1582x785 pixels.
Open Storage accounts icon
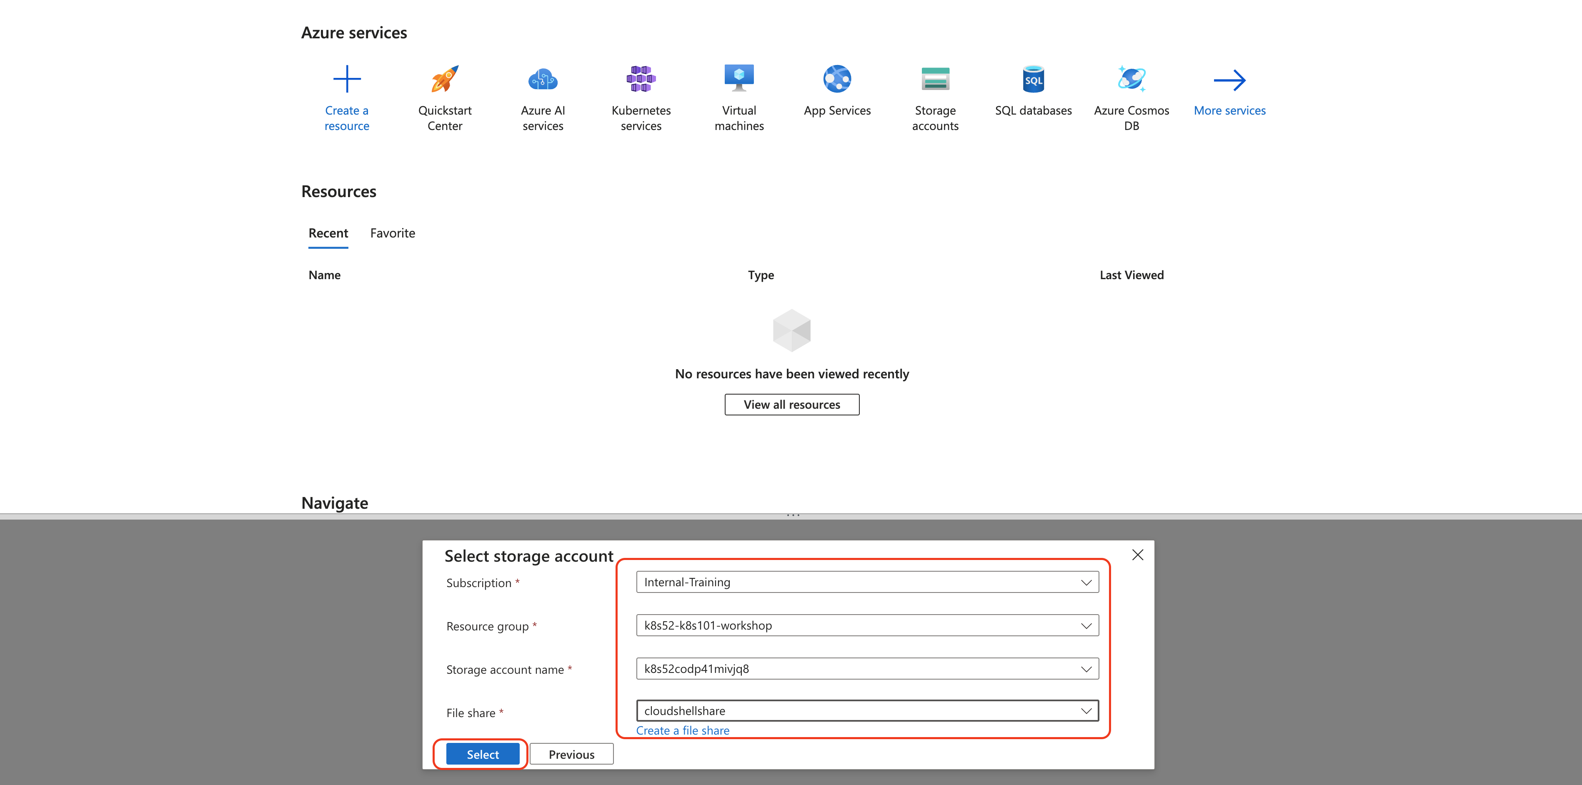pyautogui.click(x=935, y=79)
